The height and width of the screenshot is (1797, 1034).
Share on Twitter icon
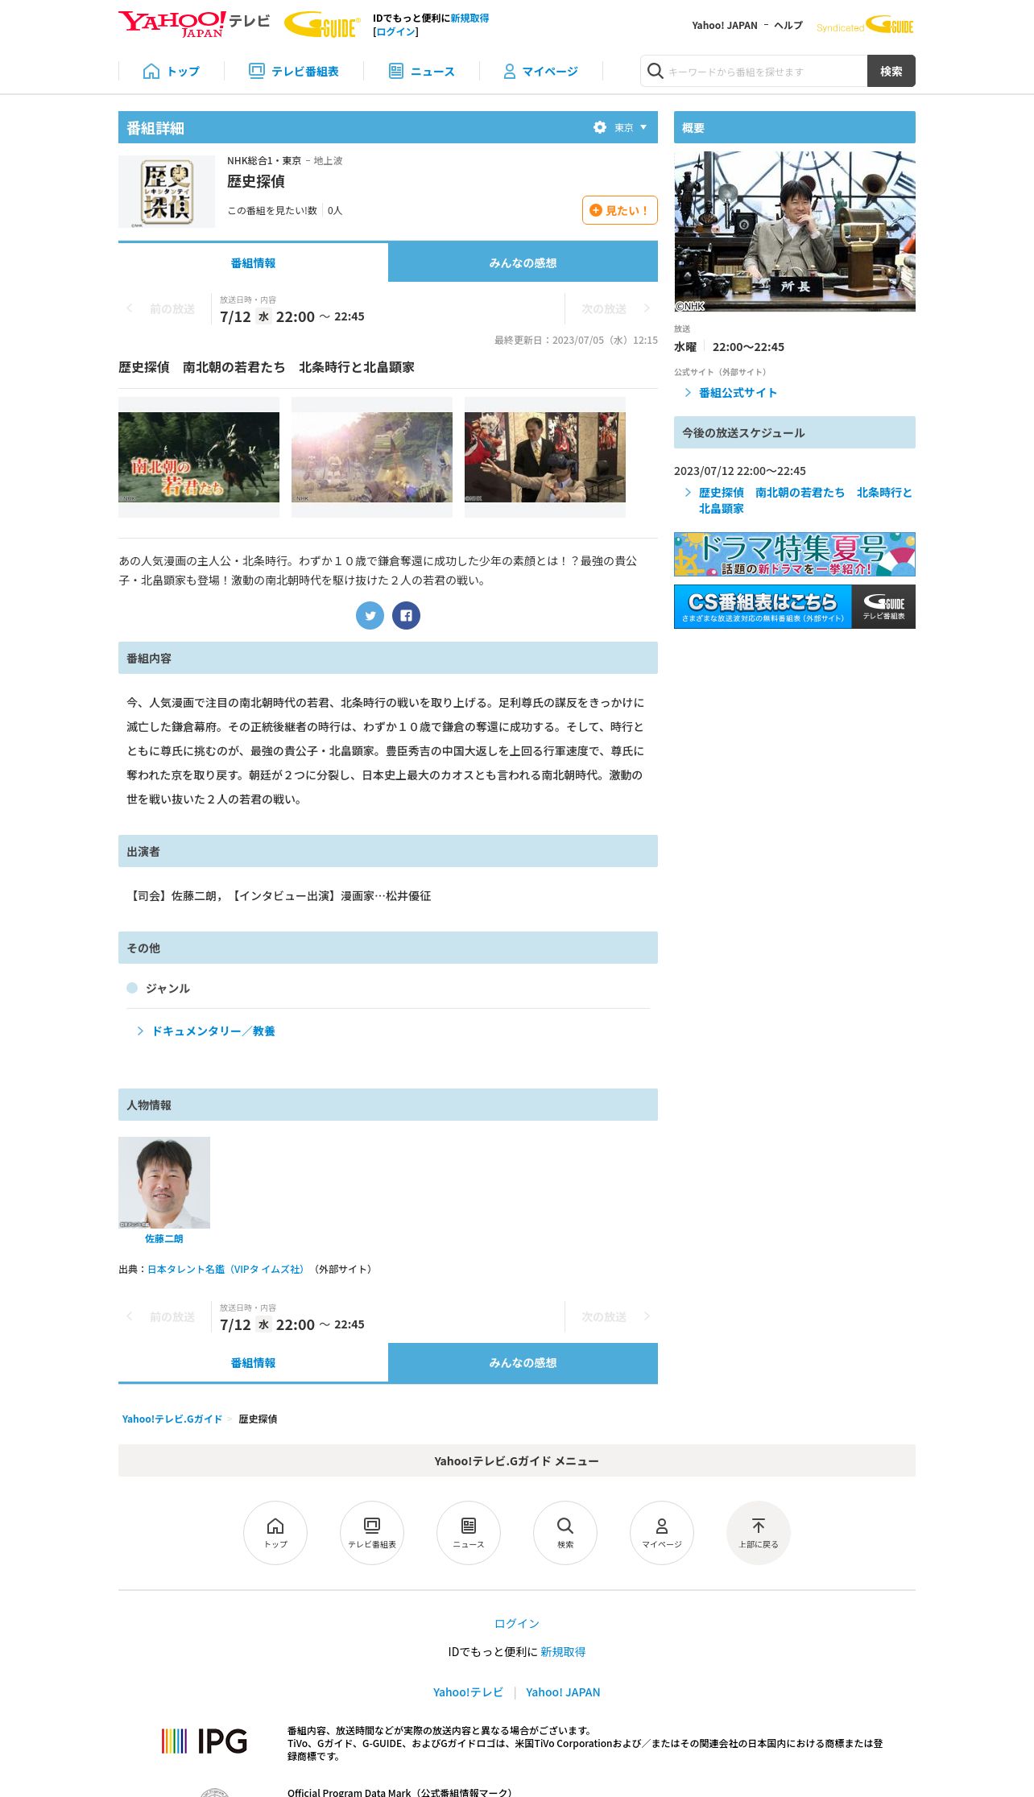pyautogui.click(x=370, y=616)
